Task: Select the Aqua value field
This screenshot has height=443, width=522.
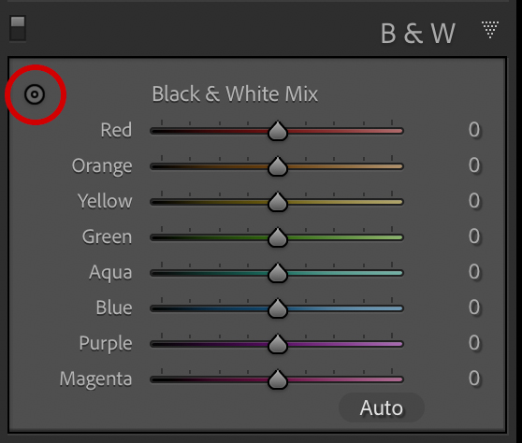Action: pyautogui.click(x=474, y=272)
